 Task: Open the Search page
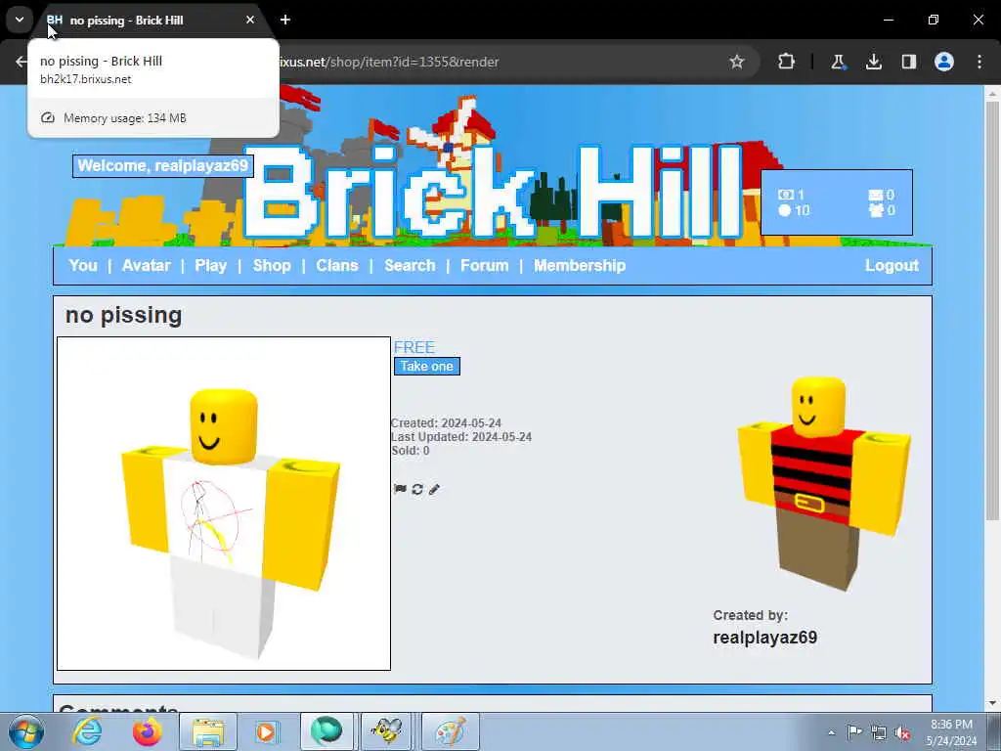pos(410,265)
